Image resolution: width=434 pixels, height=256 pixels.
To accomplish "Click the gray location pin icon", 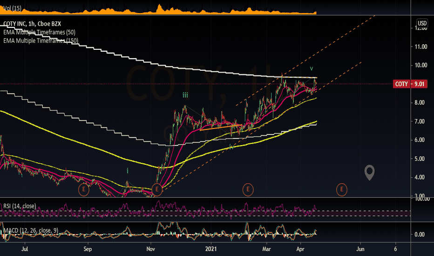I will (370, 172).
